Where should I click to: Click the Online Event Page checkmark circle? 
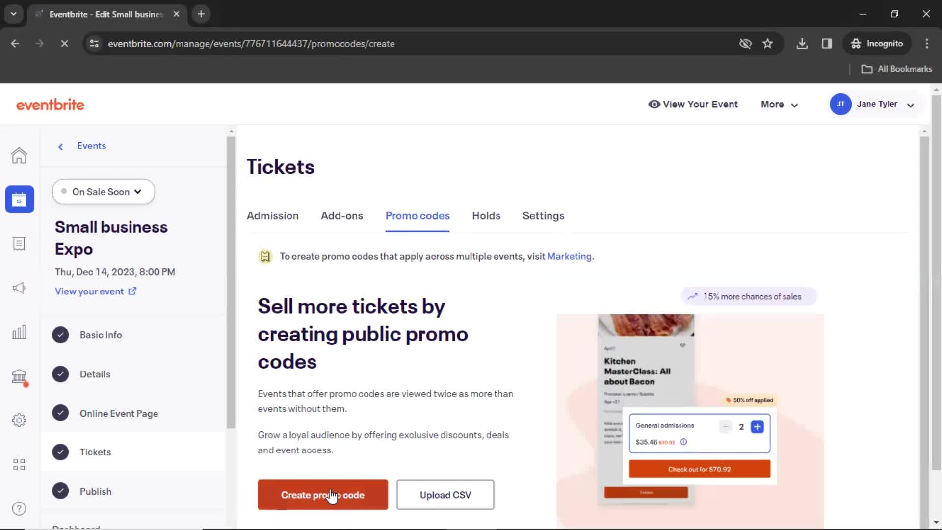pos(60,413)
